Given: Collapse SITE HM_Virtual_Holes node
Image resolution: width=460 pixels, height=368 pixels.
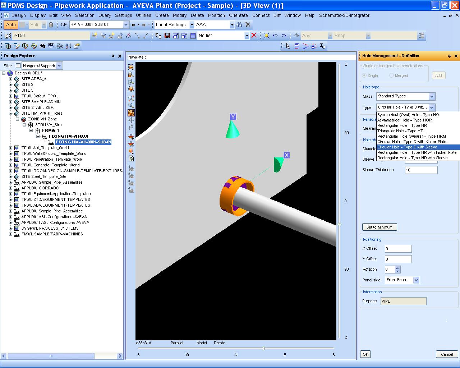Looking at the screenshot, I should click(x=10, y=114).
